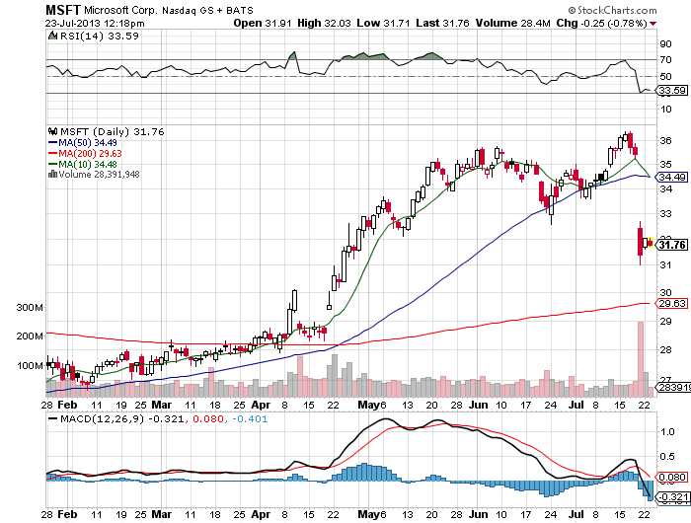The height and width of the screenshot is (523, 691).
Task: Click the red 0.080 signal value in MACD legend
Action: coord(208,418)
